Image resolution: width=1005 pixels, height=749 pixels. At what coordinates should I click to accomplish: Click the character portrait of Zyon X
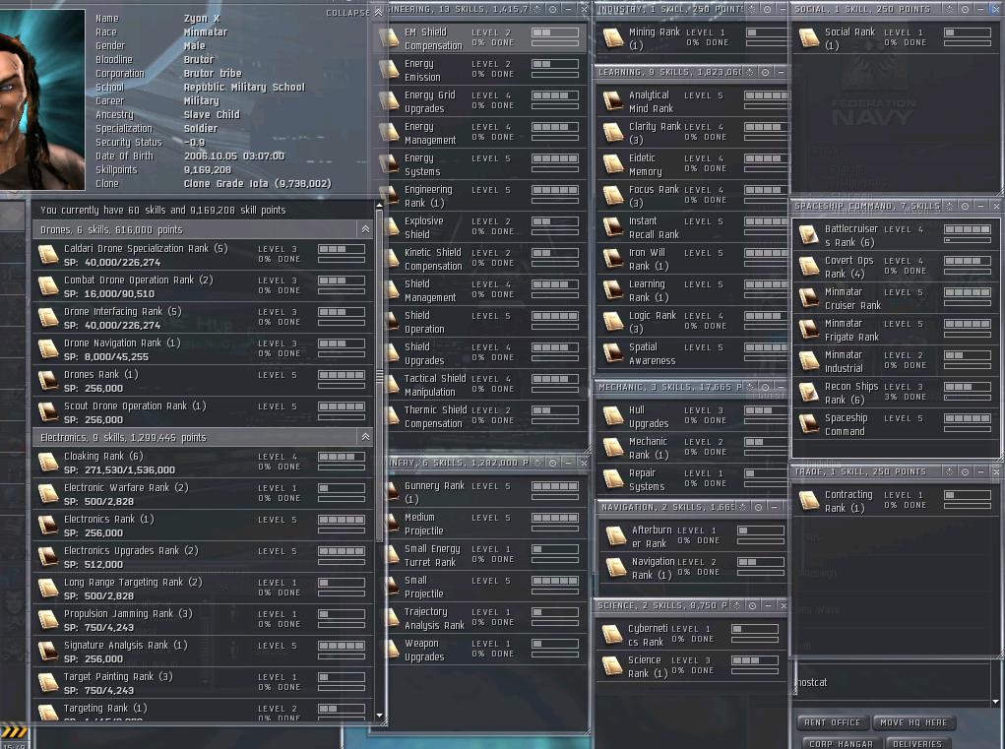42,99
